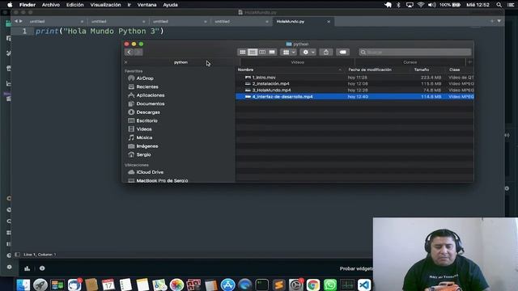Image resolution: width=518 pixels, height=291 pixels.
Task: Switch Finder to column view
Action: tap(262, 52)
